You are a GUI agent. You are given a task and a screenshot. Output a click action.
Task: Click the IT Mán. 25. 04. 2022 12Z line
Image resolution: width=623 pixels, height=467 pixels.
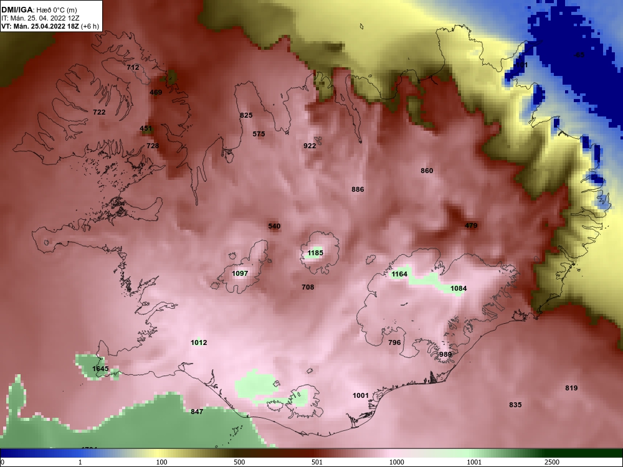point(40,18)
